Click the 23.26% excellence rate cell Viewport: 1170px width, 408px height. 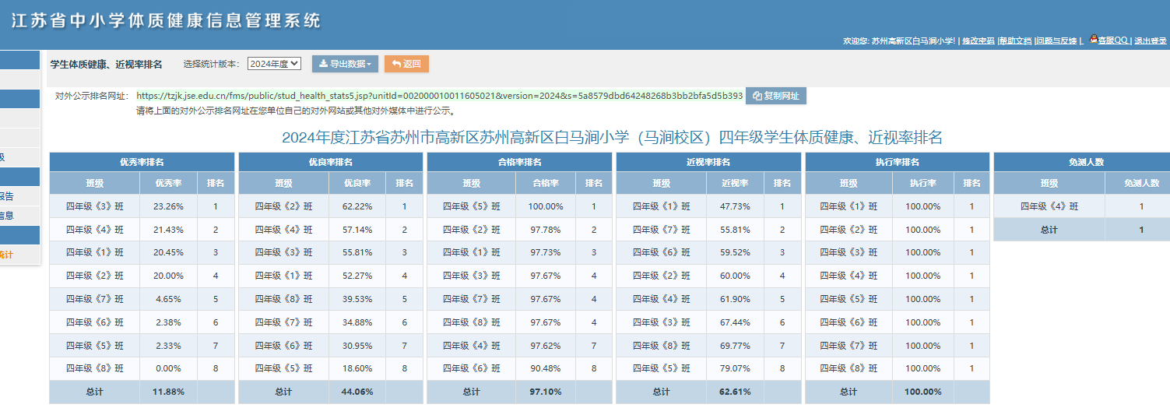(x=169, y=206)
